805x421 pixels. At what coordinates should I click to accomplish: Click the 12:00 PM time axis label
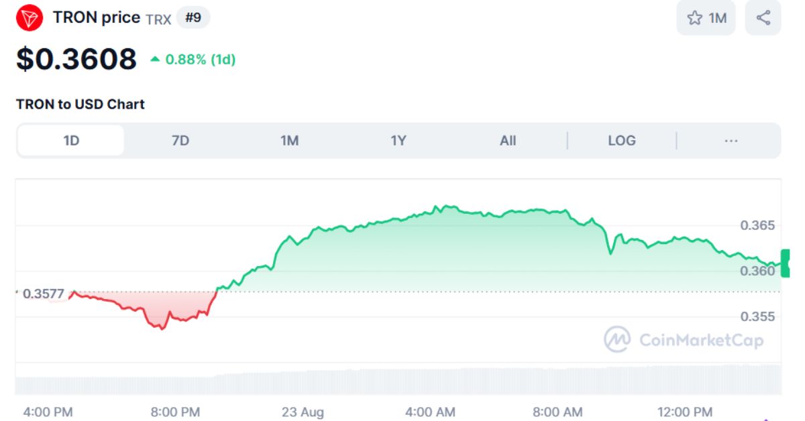click(684, 412)
